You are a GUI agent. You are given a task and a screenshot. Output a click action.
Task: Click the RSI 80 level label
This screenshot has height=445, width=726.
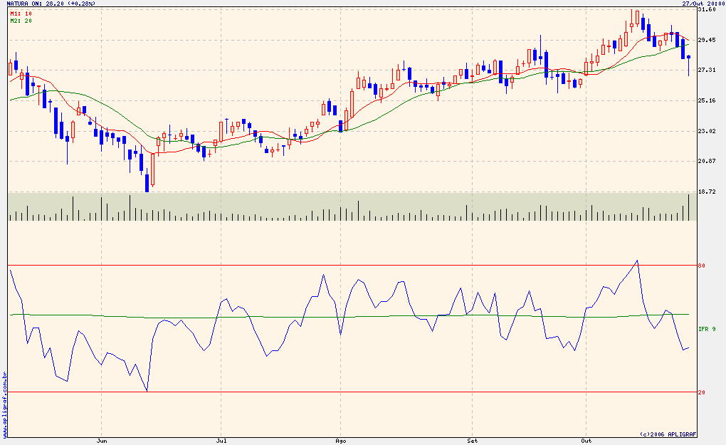point(702,266)
